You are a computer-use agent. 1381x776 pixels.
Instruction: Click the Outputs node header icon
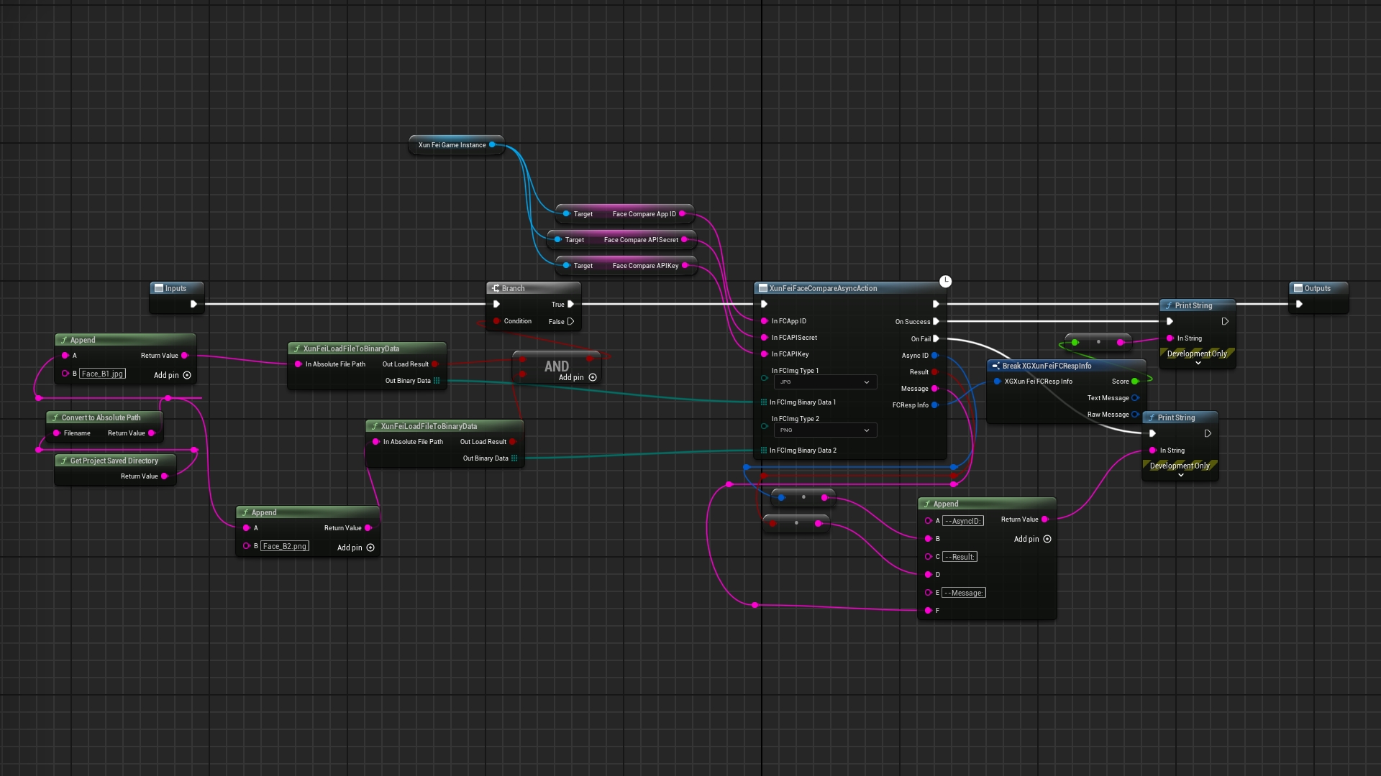pyautogui.click(x=1298, y=288)
